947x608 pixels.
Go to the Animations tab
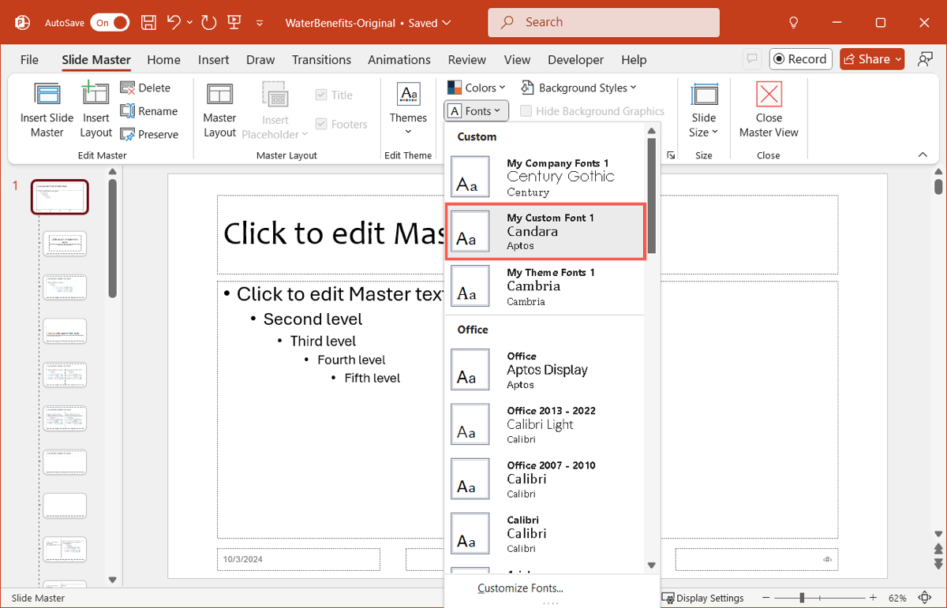[399, 59]
